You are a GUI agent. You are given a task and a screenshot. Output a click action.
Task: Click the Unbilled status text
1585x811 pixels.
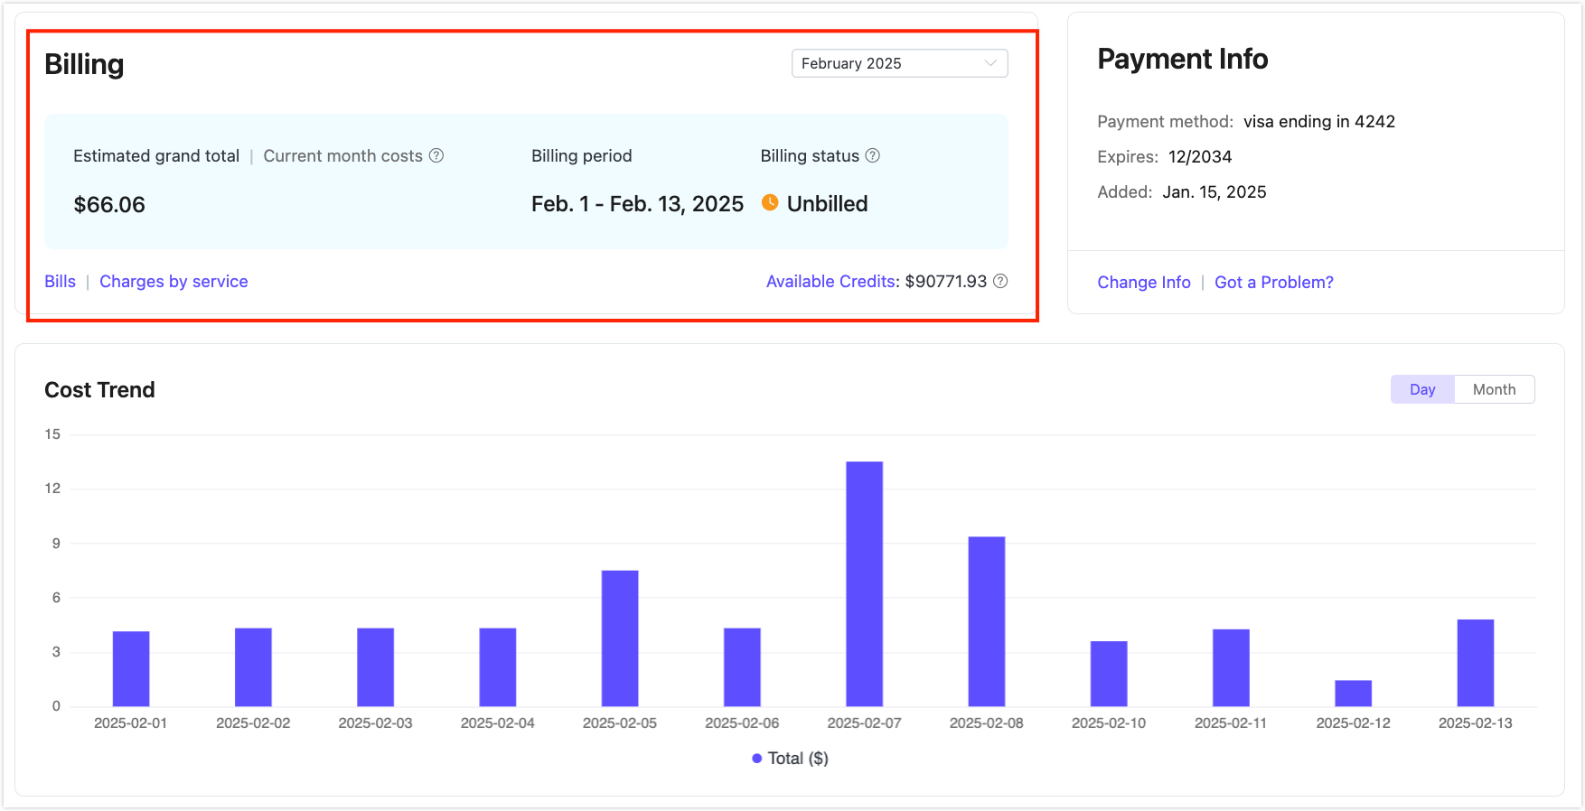[827, 204]
